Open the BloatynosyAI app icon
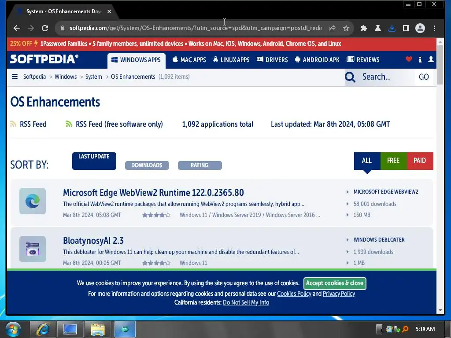The image size is (451, 338). click(x=33, y=249)
